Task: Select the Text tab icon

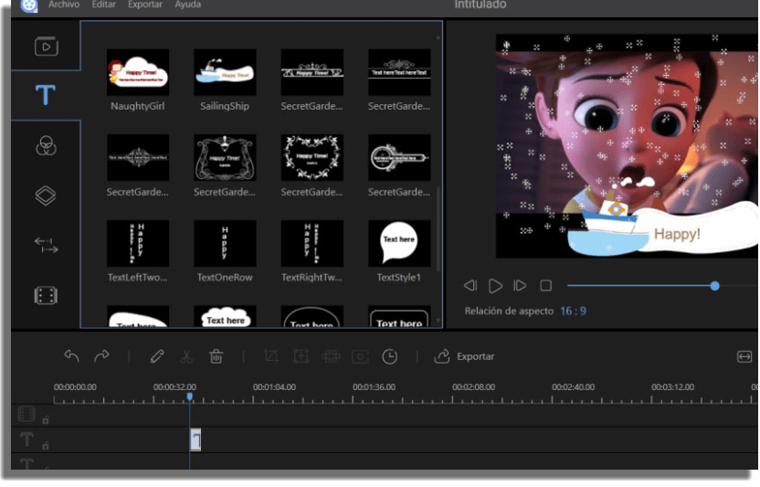Action: pos(45,95)
